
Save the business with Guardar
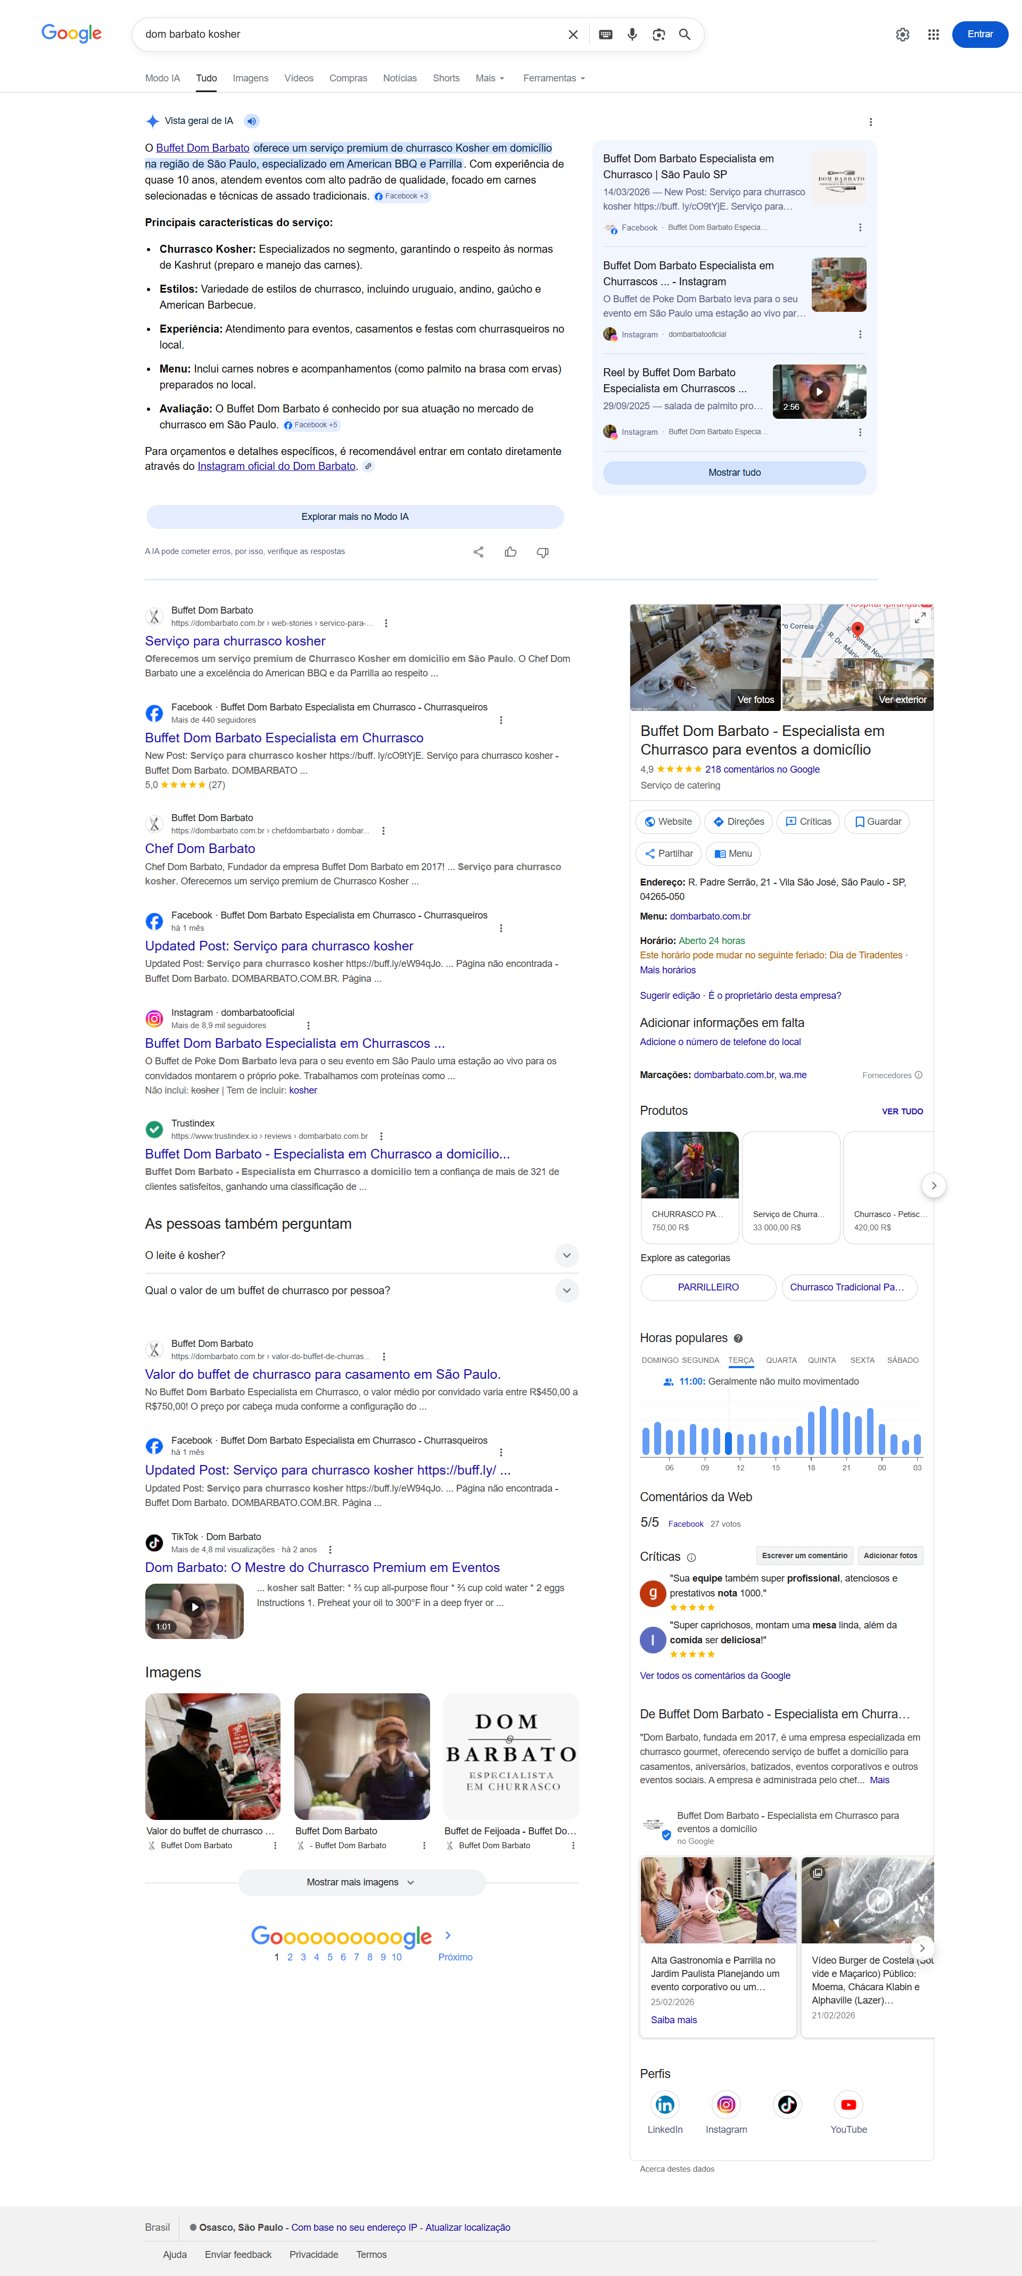[x=877, y=822]
